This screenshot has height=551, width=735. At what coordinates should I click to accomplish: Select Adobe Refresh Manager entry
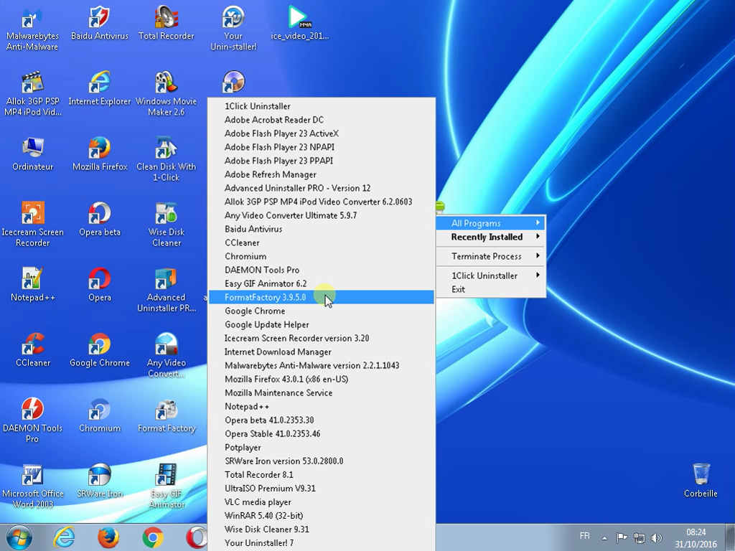coord(322,174)
